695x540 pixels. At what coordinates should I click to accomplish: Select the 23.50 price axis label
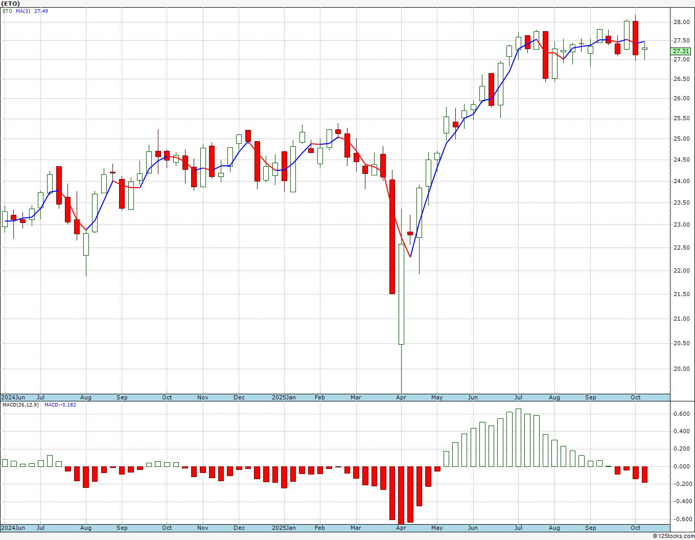point(681,202)
